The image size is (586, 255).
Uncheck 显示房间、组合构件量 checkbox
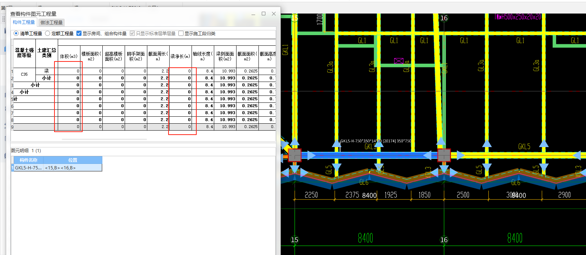[x=79, y=33]
